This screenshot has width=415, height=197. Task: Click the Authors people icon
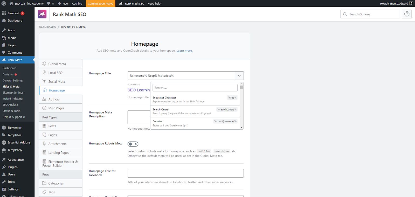tap(44, 99)
